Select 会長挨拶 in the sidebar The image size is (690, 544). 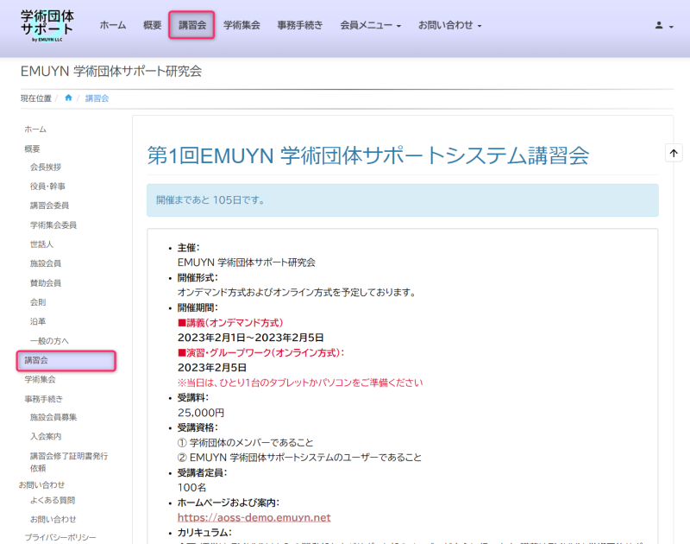(46, 168)
